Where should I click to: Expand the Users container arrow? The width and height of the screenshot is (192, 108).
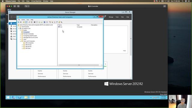click(x=20, y=39)
